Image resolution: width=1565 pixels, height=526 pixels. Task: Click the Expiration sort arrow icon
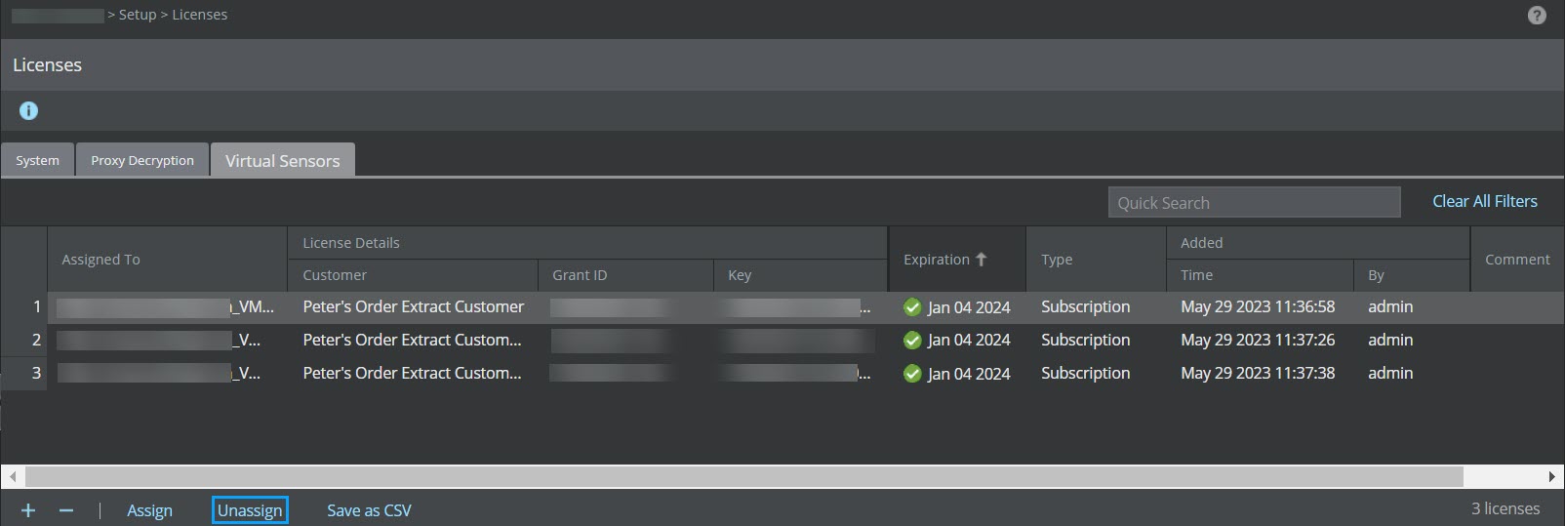point(981,259)
